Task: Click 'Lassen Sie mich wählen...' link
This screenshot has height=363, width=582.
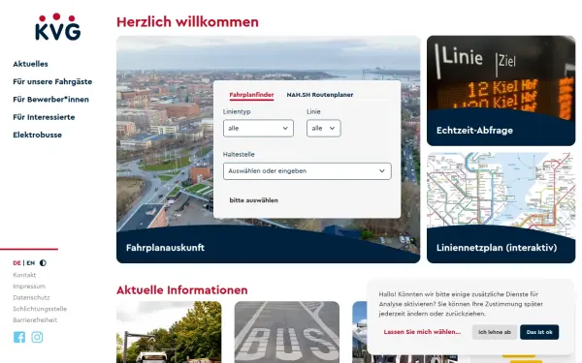Action: 422,332
